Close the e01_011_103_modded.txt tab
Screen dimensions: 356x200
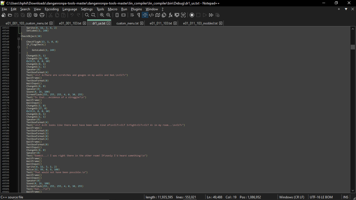pos(221,23)
